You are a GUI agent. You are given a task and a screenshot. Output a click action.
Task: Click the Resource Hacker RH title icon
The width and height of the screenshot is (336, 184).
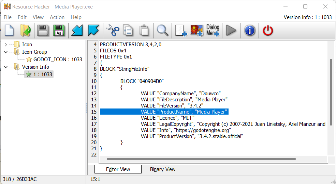(7, 6)
